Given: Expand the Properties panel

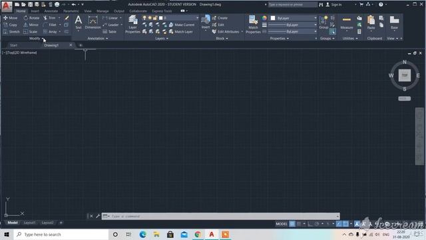Looking at the screenshot, I should (280, 39).
